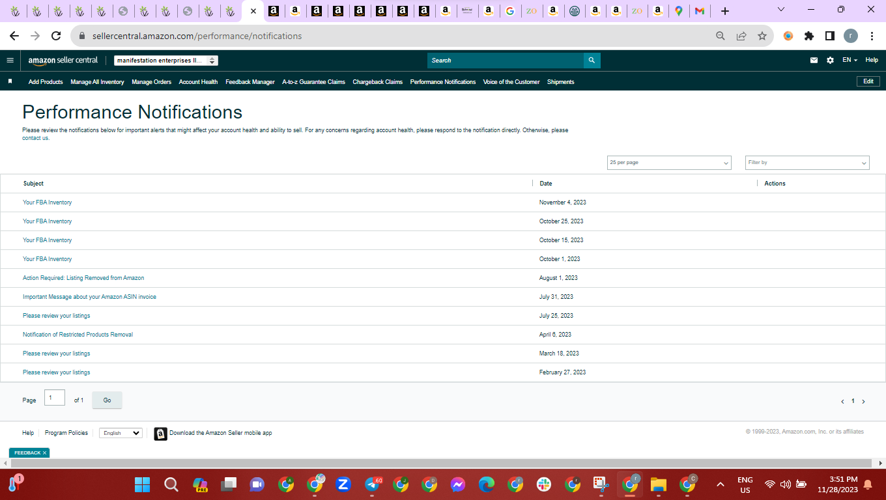
Task: Open the Seller Central hamburger menu
Action: 10,60
